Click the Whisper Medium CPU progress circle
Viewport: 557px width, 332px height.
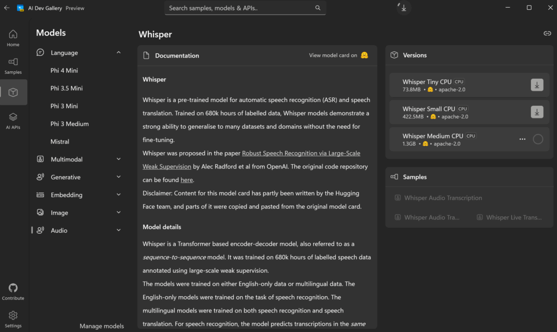click(x=537, y=139)
